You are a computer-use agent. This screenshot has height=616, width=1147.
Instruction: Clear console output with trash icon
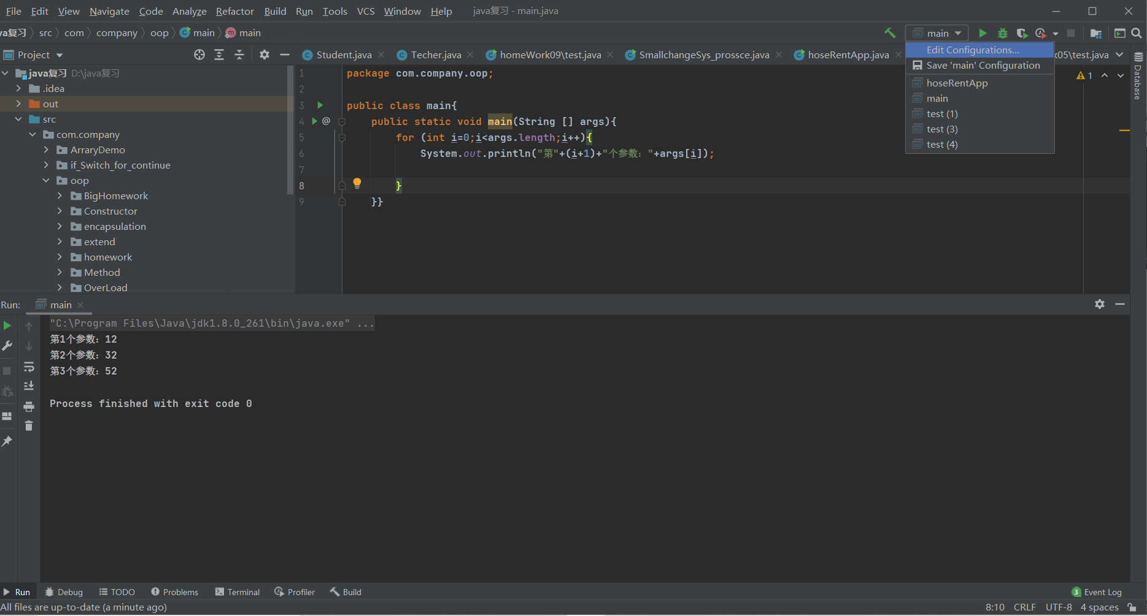click(29, 426)
